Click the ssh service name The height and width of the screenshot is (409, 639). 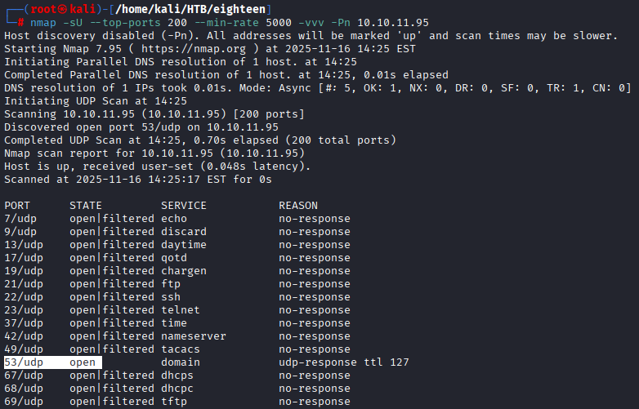(x=170, y=296)
